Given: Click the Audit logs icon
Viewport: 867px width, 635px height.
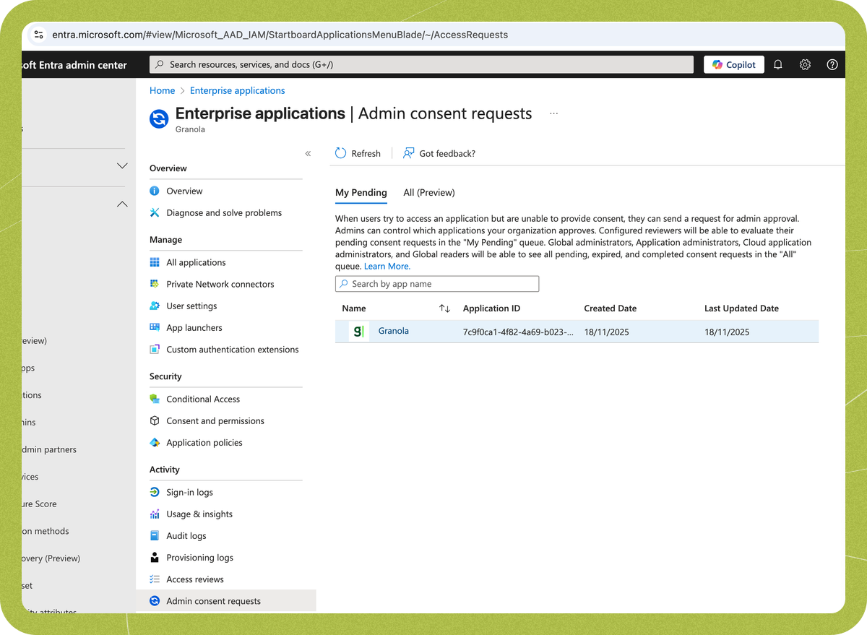Looking at the screenshot, I should pos(154,535).
